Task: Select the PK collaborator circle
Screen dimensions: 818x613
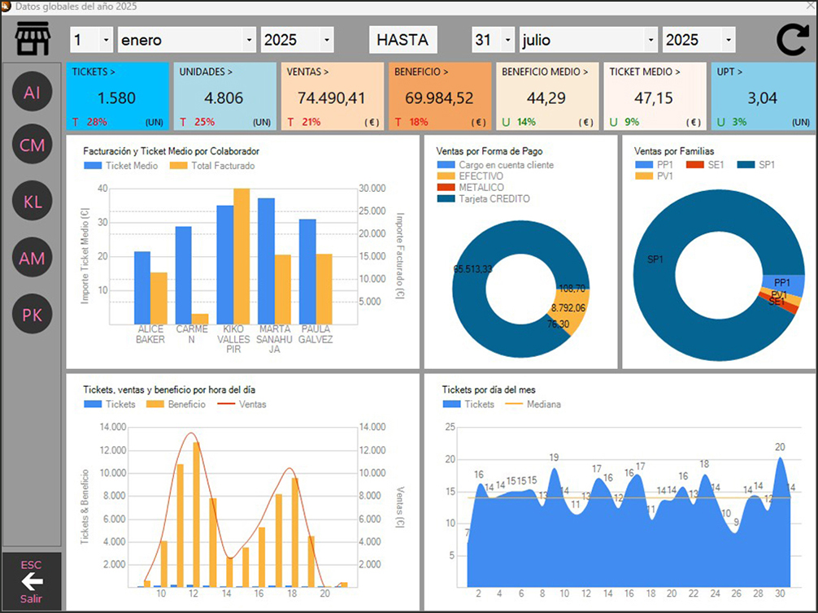Action: [x=32, y=315]
